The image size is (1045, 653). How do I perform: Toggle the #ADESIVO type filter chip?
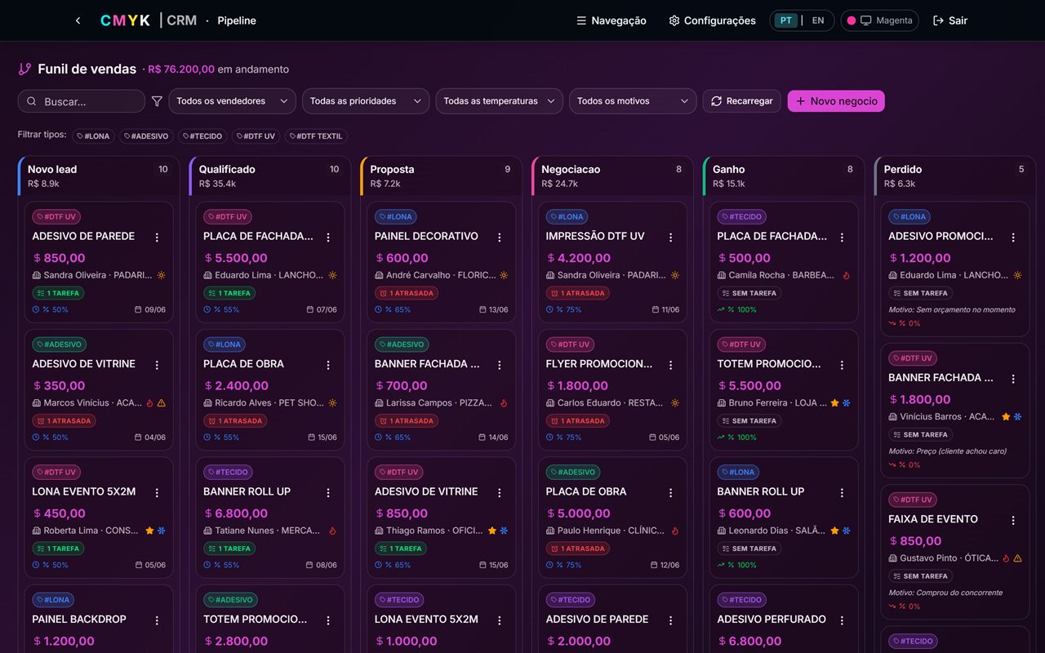146,136
